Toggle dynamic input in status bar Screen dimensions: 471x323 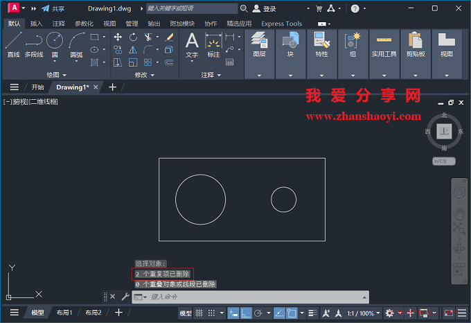[x=233, y=313]
